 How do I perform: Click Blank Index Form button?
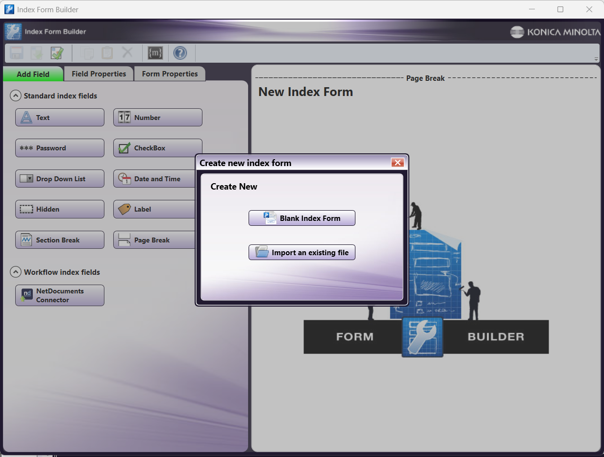point(302,218)
